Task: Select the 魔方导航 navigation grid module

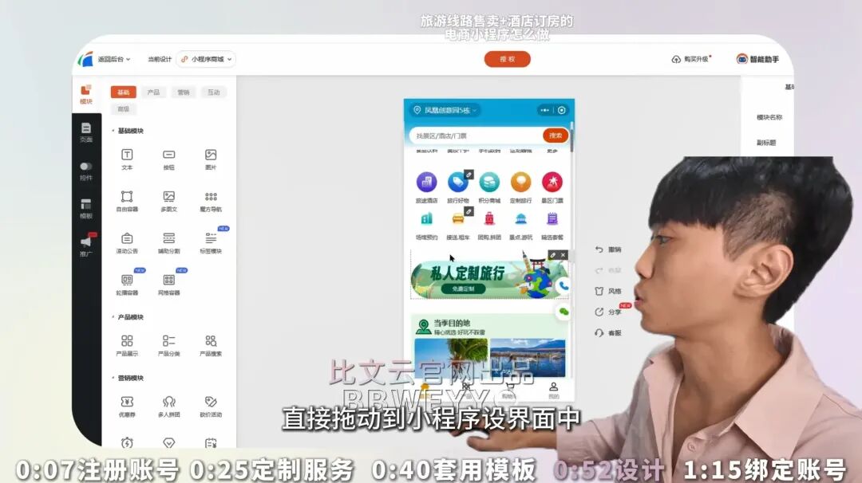Action: point(211,201)
